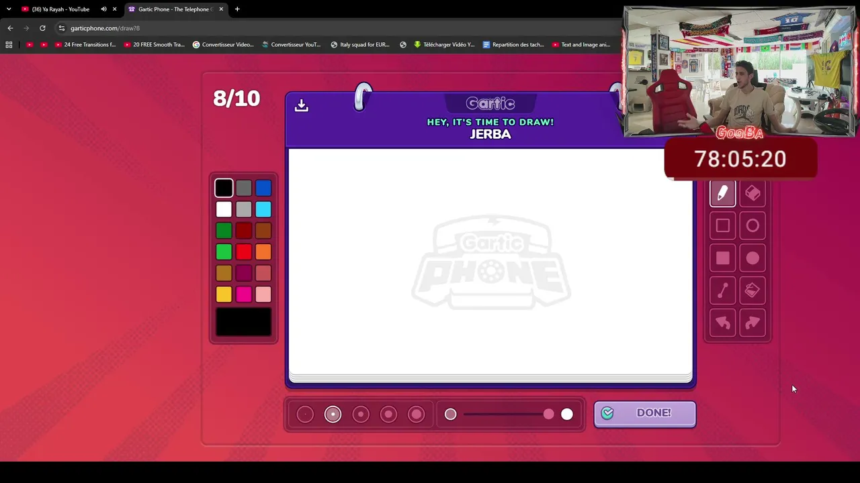The image size is (860, 483).
Task: Pick the light pink color swatch
Action: (263, 294)
